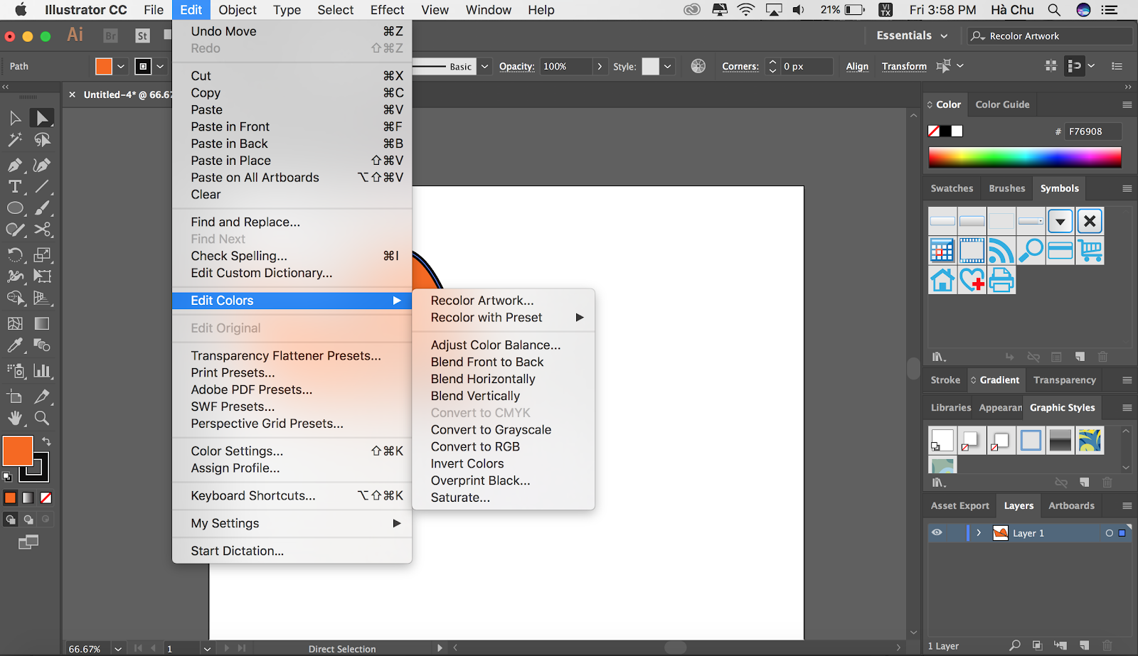Set paint mode to Gradient
The image size is (1138, 656).
coord(28,498)
